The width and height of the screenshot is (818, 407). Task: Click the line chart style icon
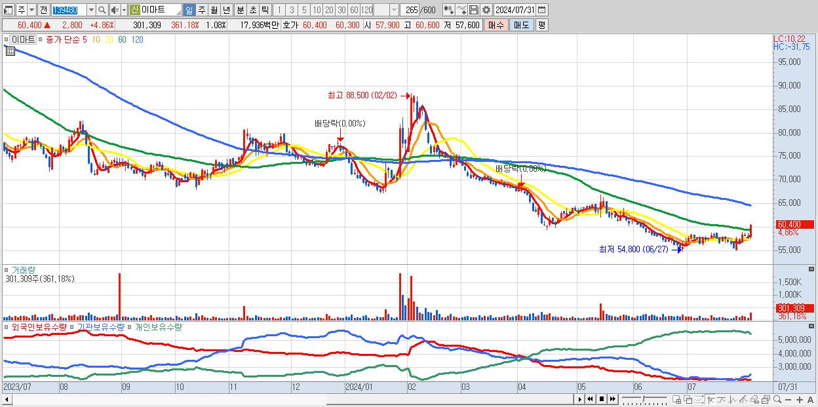click(722, 399)
